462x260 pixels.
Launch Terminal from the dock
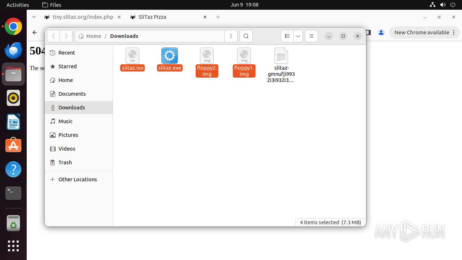click(13, 193)
